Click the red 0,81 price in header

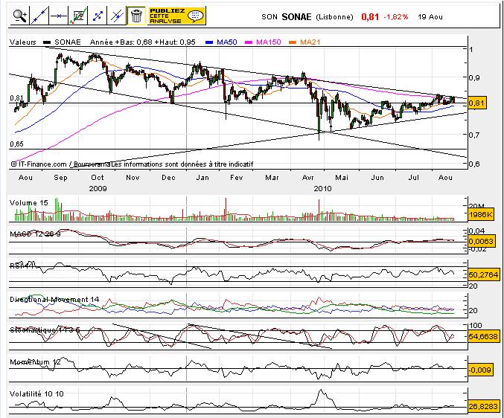(370, 16)
